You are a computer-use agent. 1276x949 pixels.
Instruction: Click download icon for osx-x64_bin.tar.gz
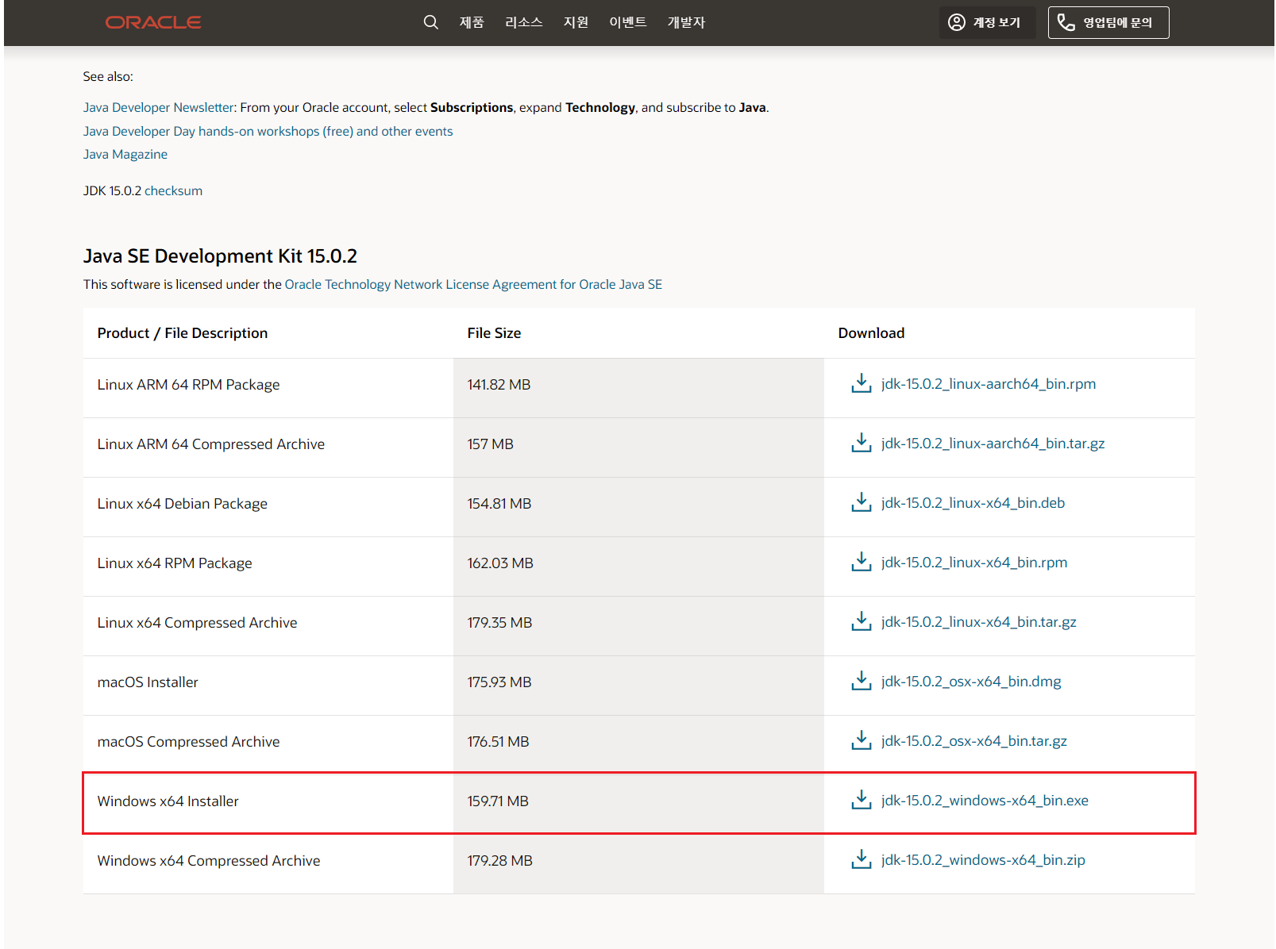point(861,740)
